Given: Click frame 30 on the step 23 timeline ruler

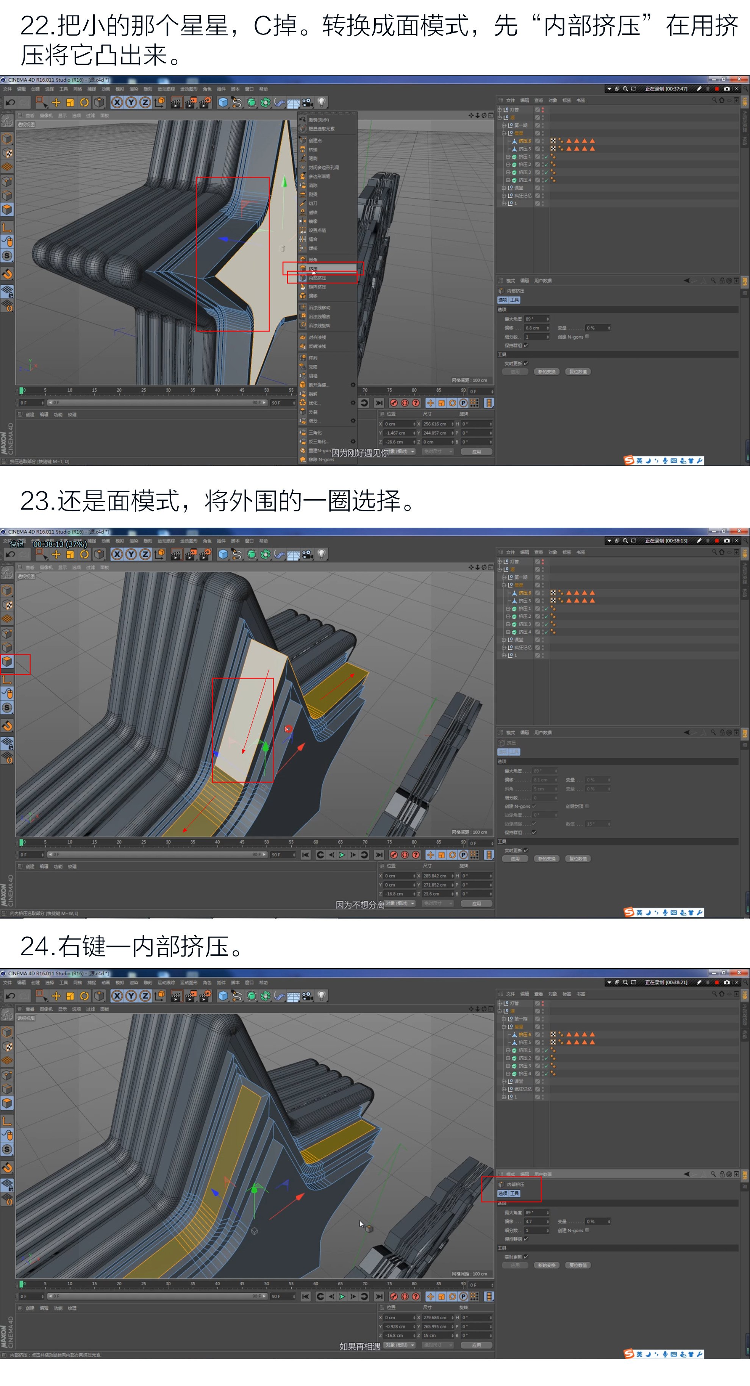Looking at the screenshot, I should point(169,842).
